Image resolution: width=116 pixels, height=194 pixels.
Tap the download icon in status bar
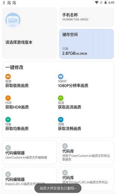click(x=4, y=3)
